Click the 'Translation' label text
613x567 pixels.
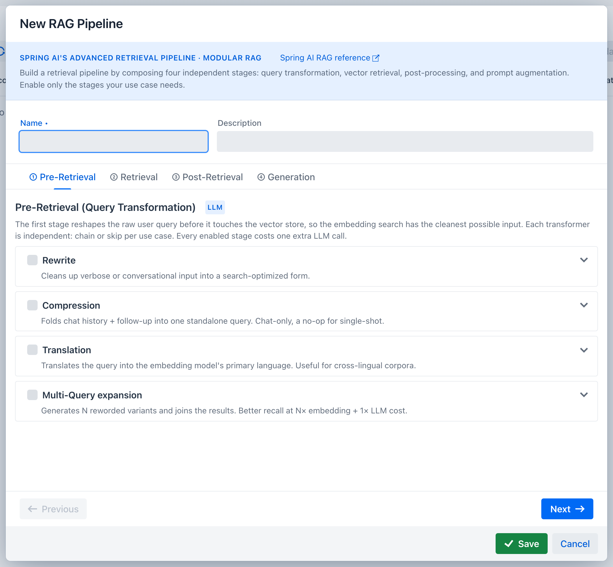(67, 350)
